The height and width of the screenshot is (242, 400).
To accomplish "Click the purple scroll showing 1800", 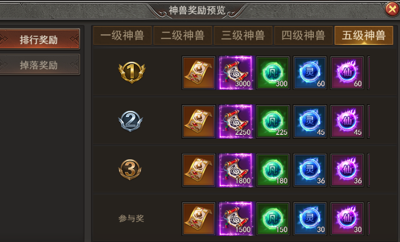I will (236, 170).
